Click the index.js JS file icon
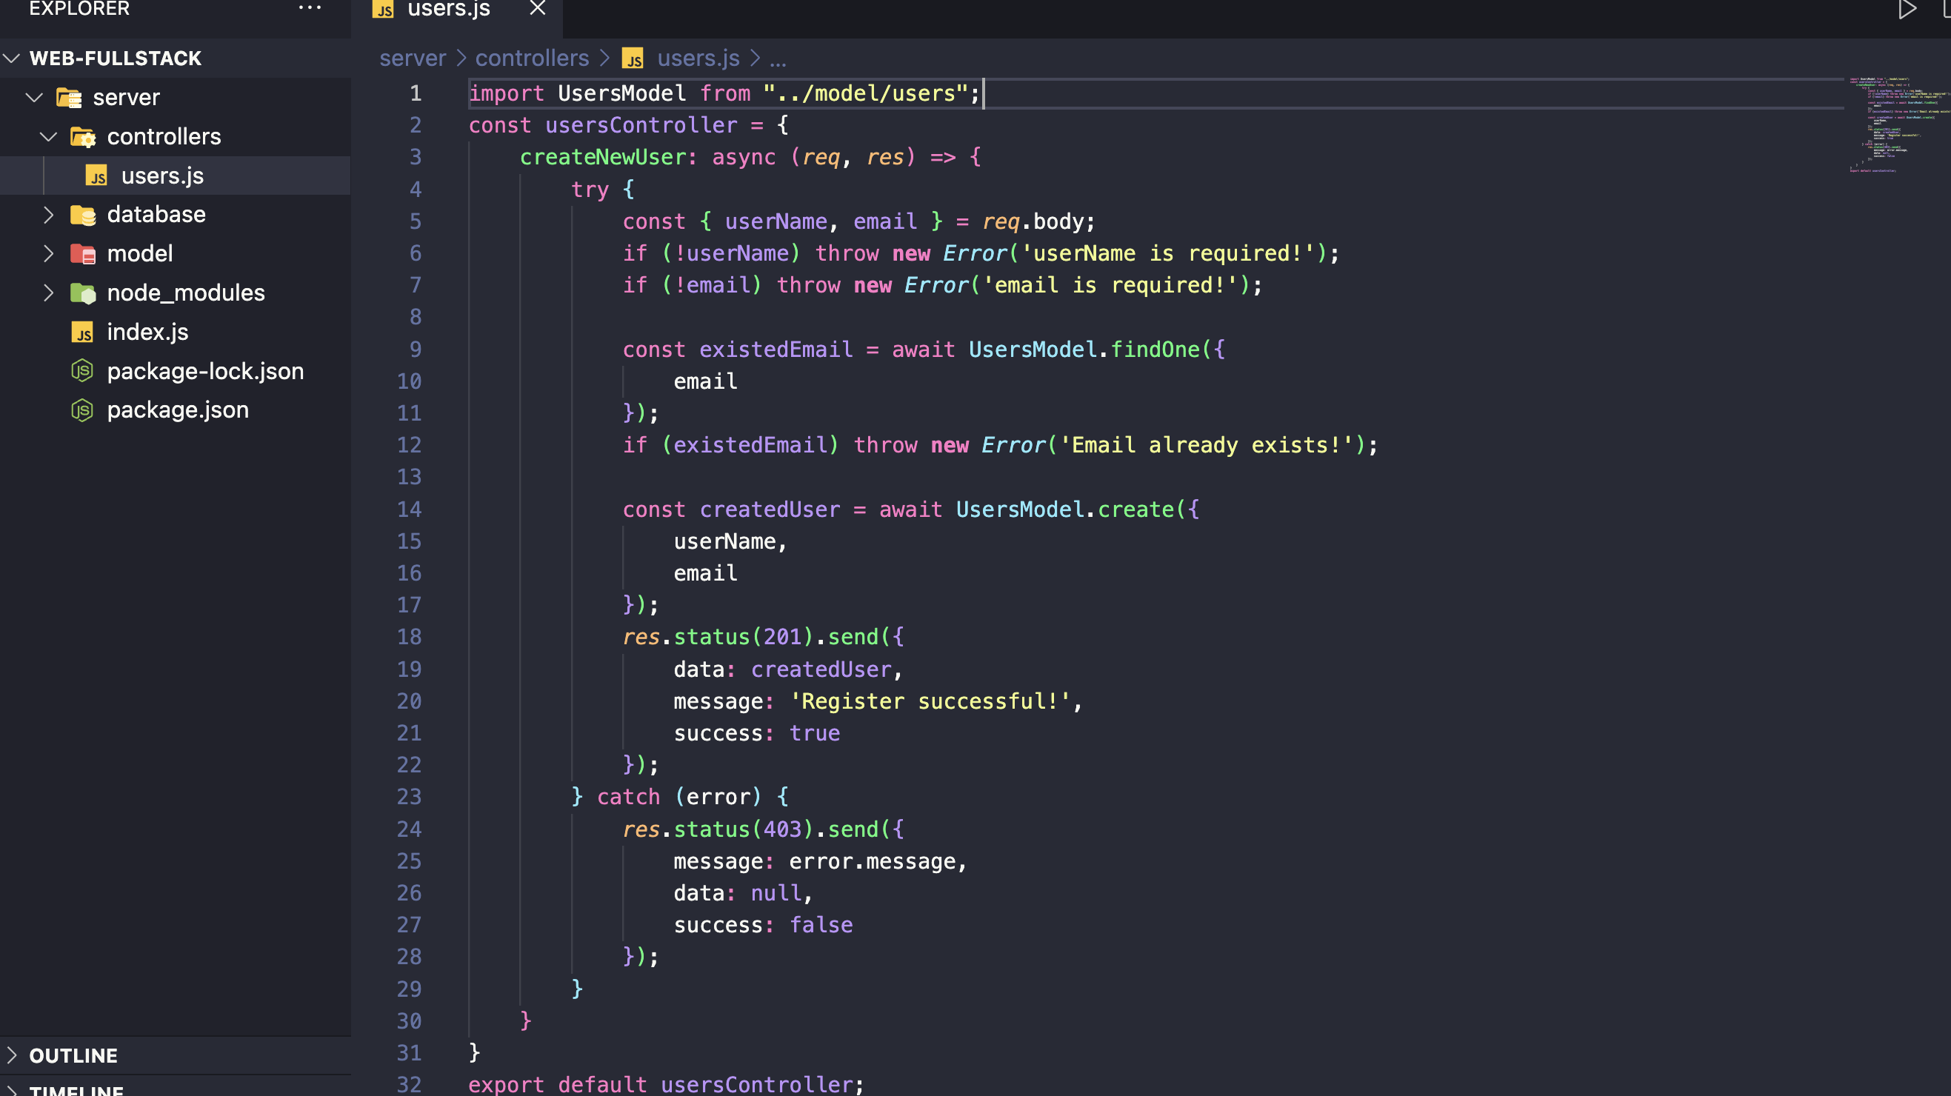The width and height of the screenshot is (1951, 1096). (82, 333)
